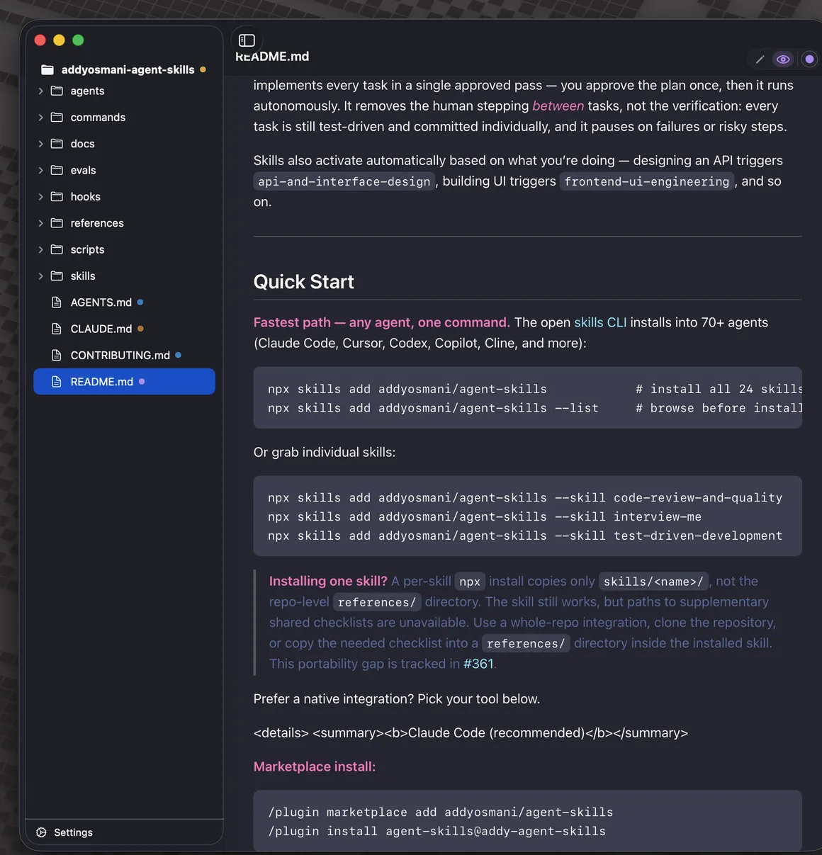Select the docs folder label
This screenshot has height=855, width=822.
point(82,144)
